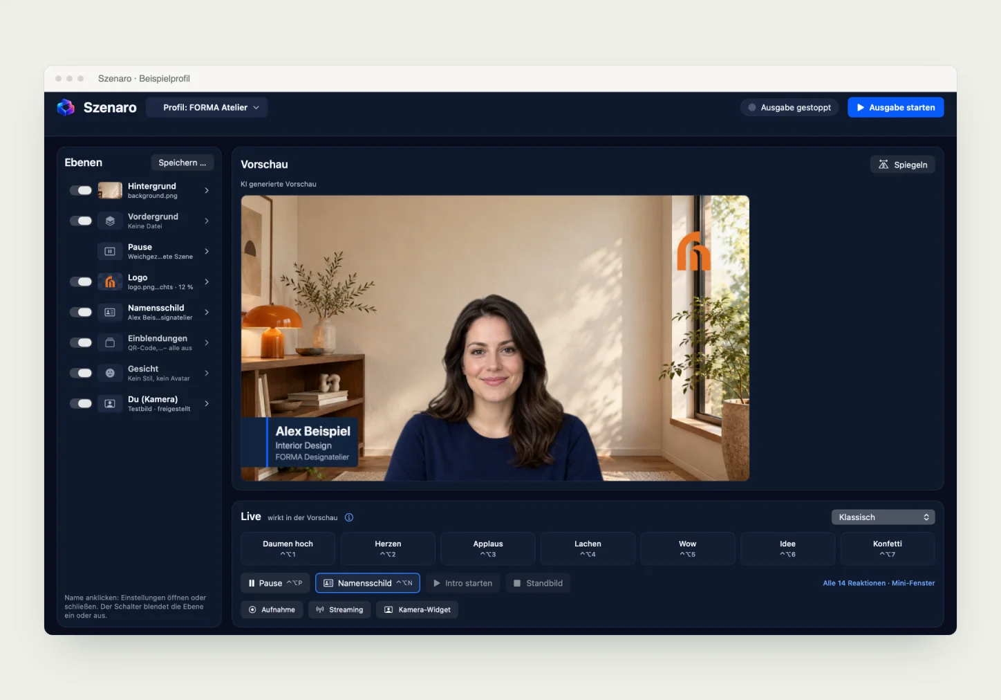Click the Einblendungen layer icon
This screenshot has width=1001, height=700.
pos(110,342)
